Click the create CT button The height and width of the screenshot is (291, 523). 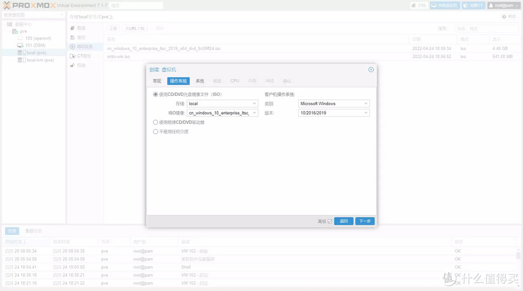click(x=473, y=5)
